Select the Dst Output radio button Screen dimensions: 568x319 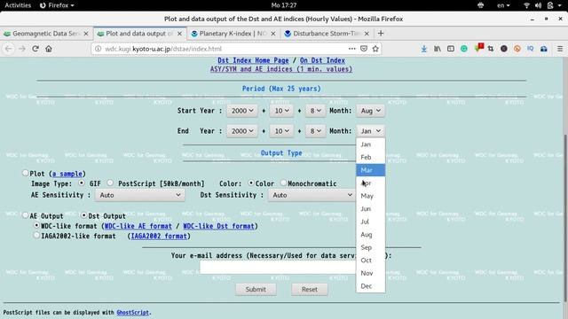(x=84, y=215)
